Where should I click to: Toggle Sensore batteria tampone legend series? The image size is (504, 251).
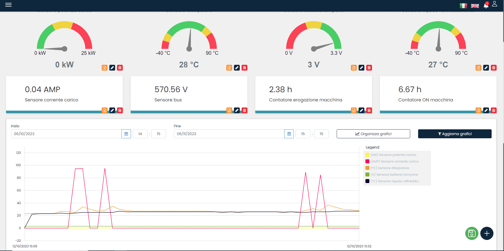tap(392, 175)
